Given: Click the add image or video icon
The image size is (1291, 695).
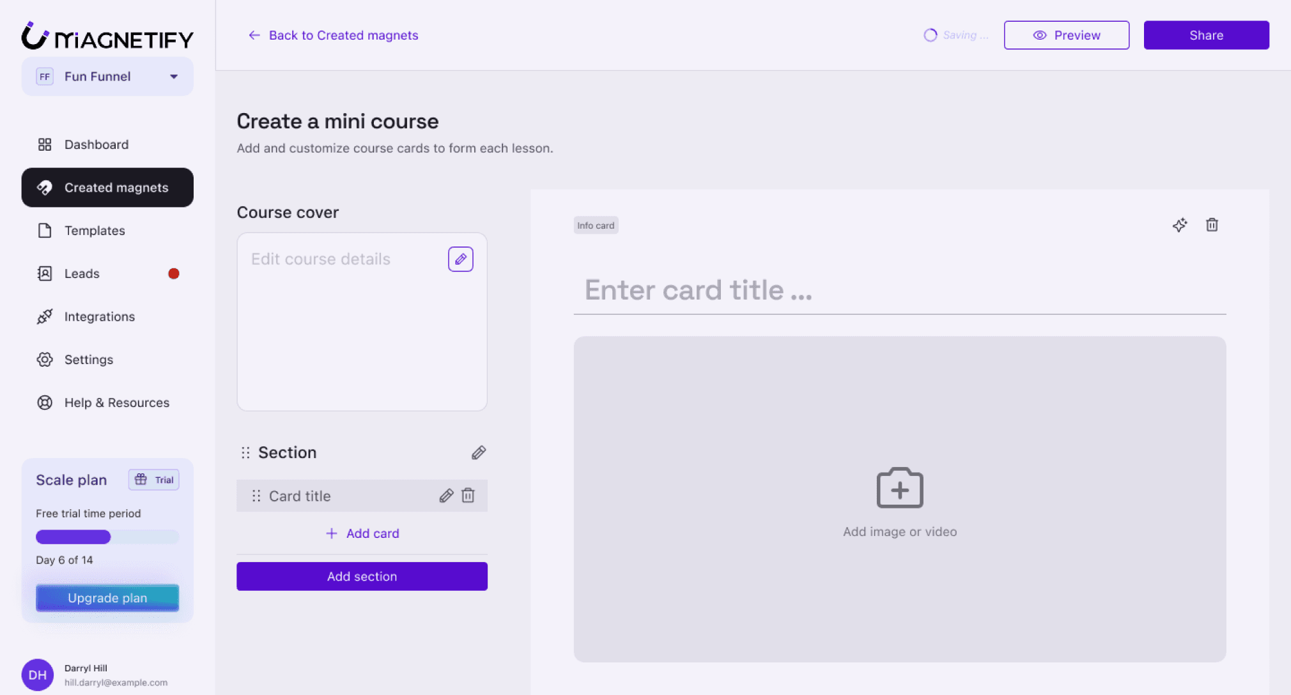Looking at the screenshot, I should [899, 488].
